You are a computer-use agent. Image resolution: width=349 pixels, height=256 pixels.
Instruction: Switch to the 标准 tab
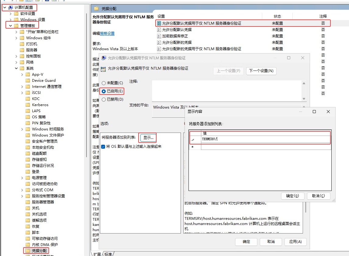coord(108,254)
